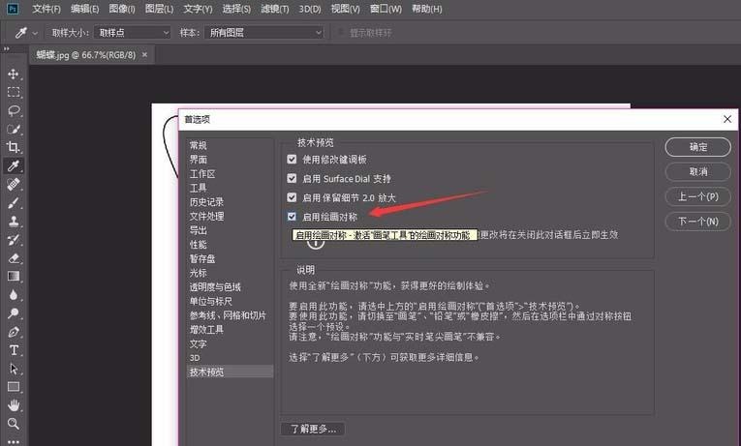The width and height of the screenshot is (741, 446).
Task: Select the Path Selection tool
Action: pos(14,369)
